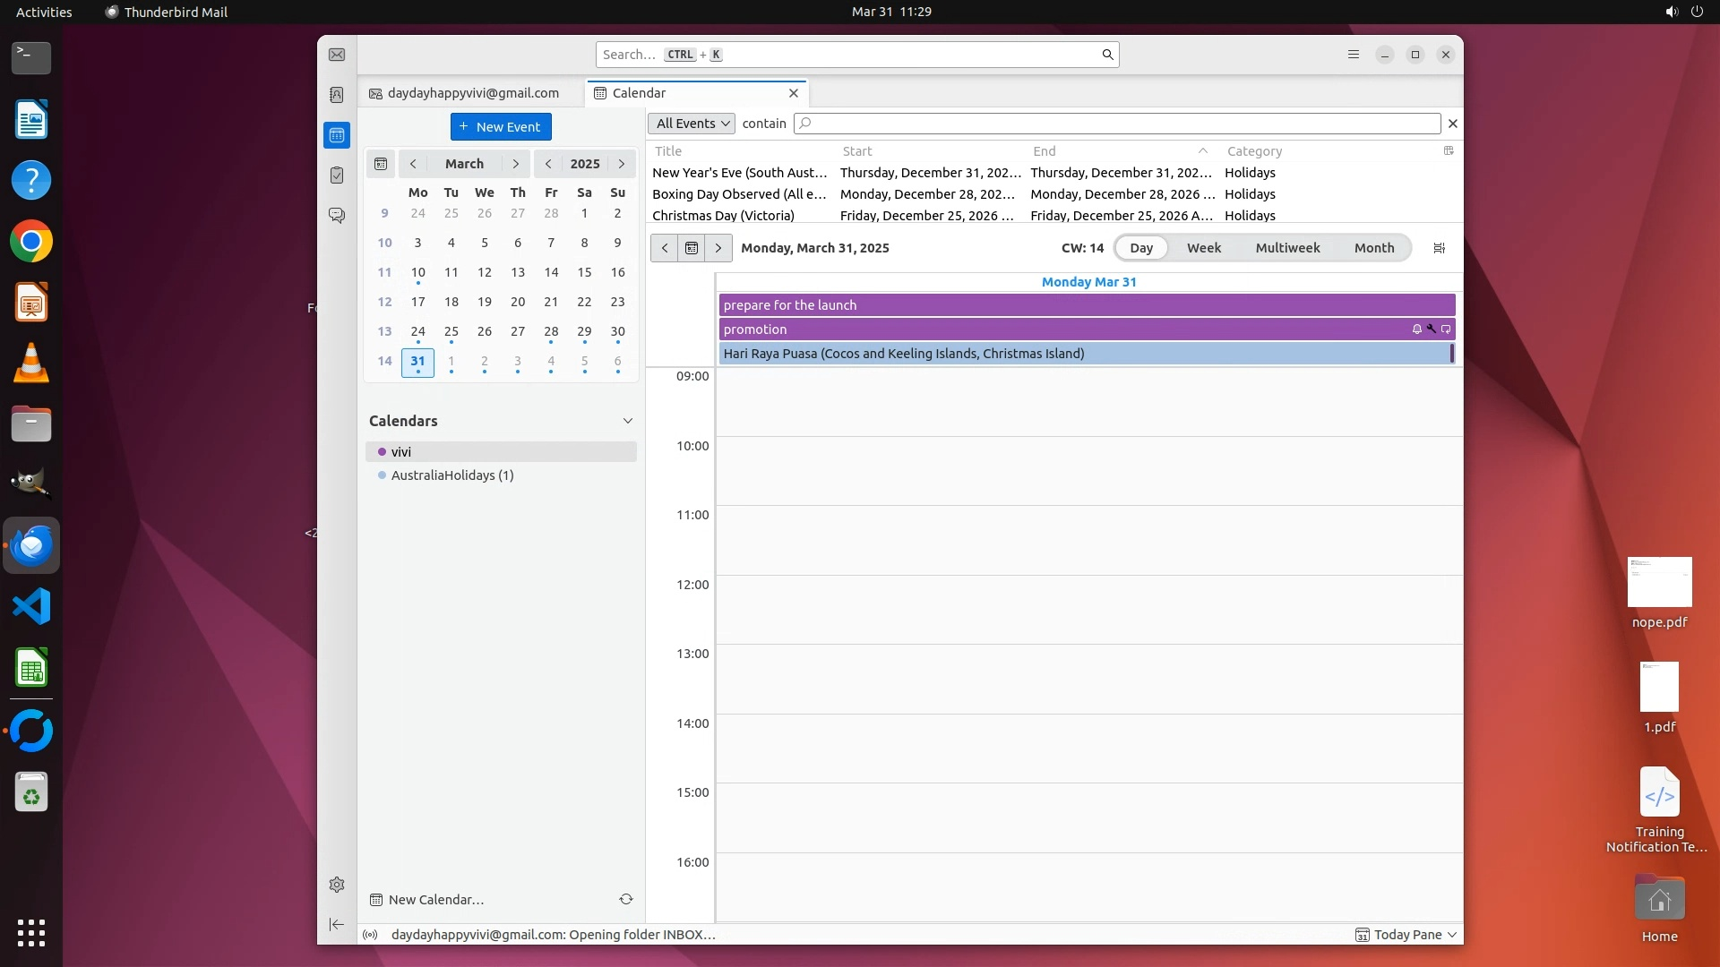This screenshot has height=967, width=1720.
Task: Go to today in day view
Action: [692, 248]
